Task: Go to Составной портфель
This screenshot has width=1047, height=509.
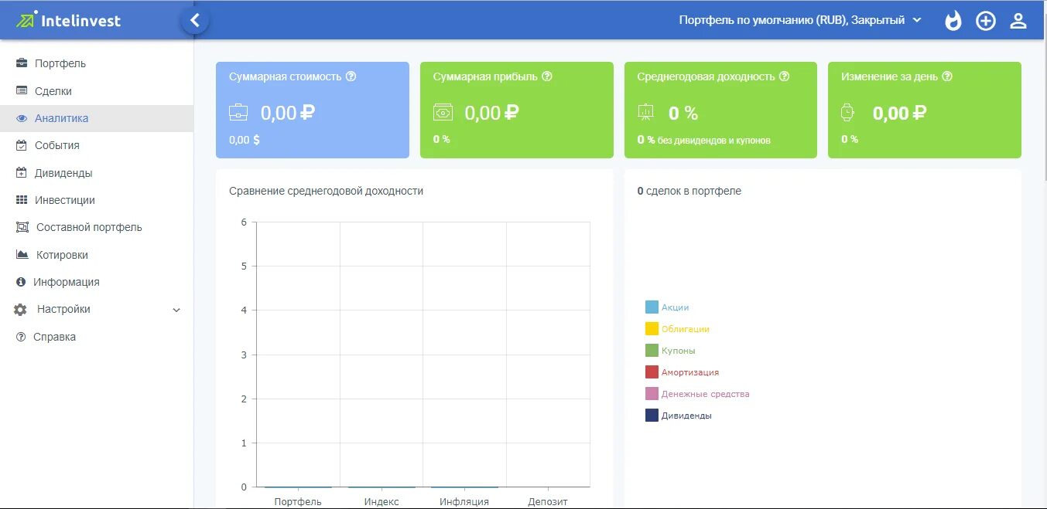Action: coord(89,227)
